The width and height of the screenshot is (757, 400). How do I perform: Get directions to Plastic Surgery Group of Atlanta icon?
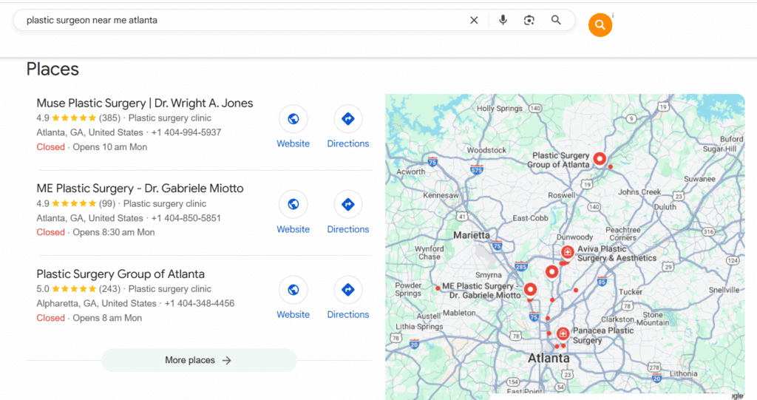tap(348, 290)
